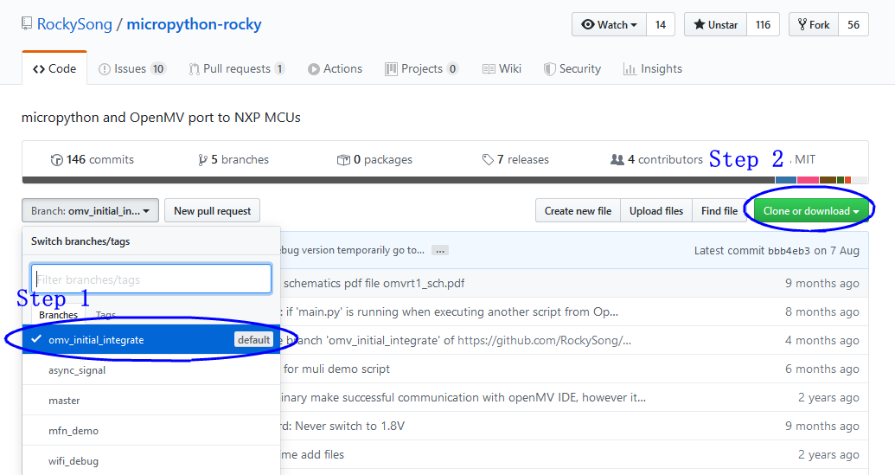Click the '2 years ago' timestamp for openMV IDE commit
Viewport: 895px width, 475px height.
[828, 397]
